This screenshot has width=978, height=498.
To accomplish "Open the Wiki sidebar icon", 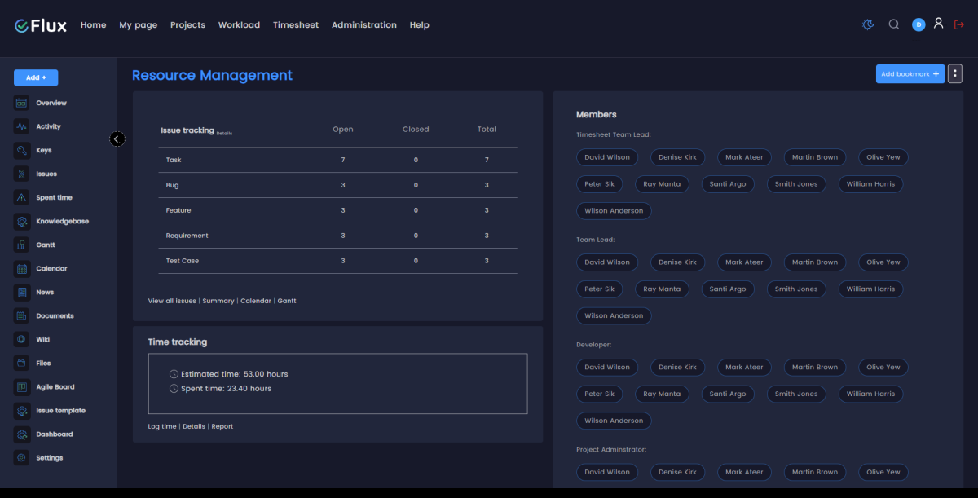I will click(20, 339).
